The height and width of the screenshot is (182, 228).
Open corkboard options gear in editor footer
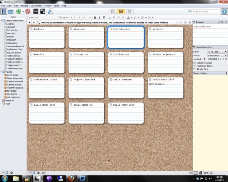click(x=38, y=173)
